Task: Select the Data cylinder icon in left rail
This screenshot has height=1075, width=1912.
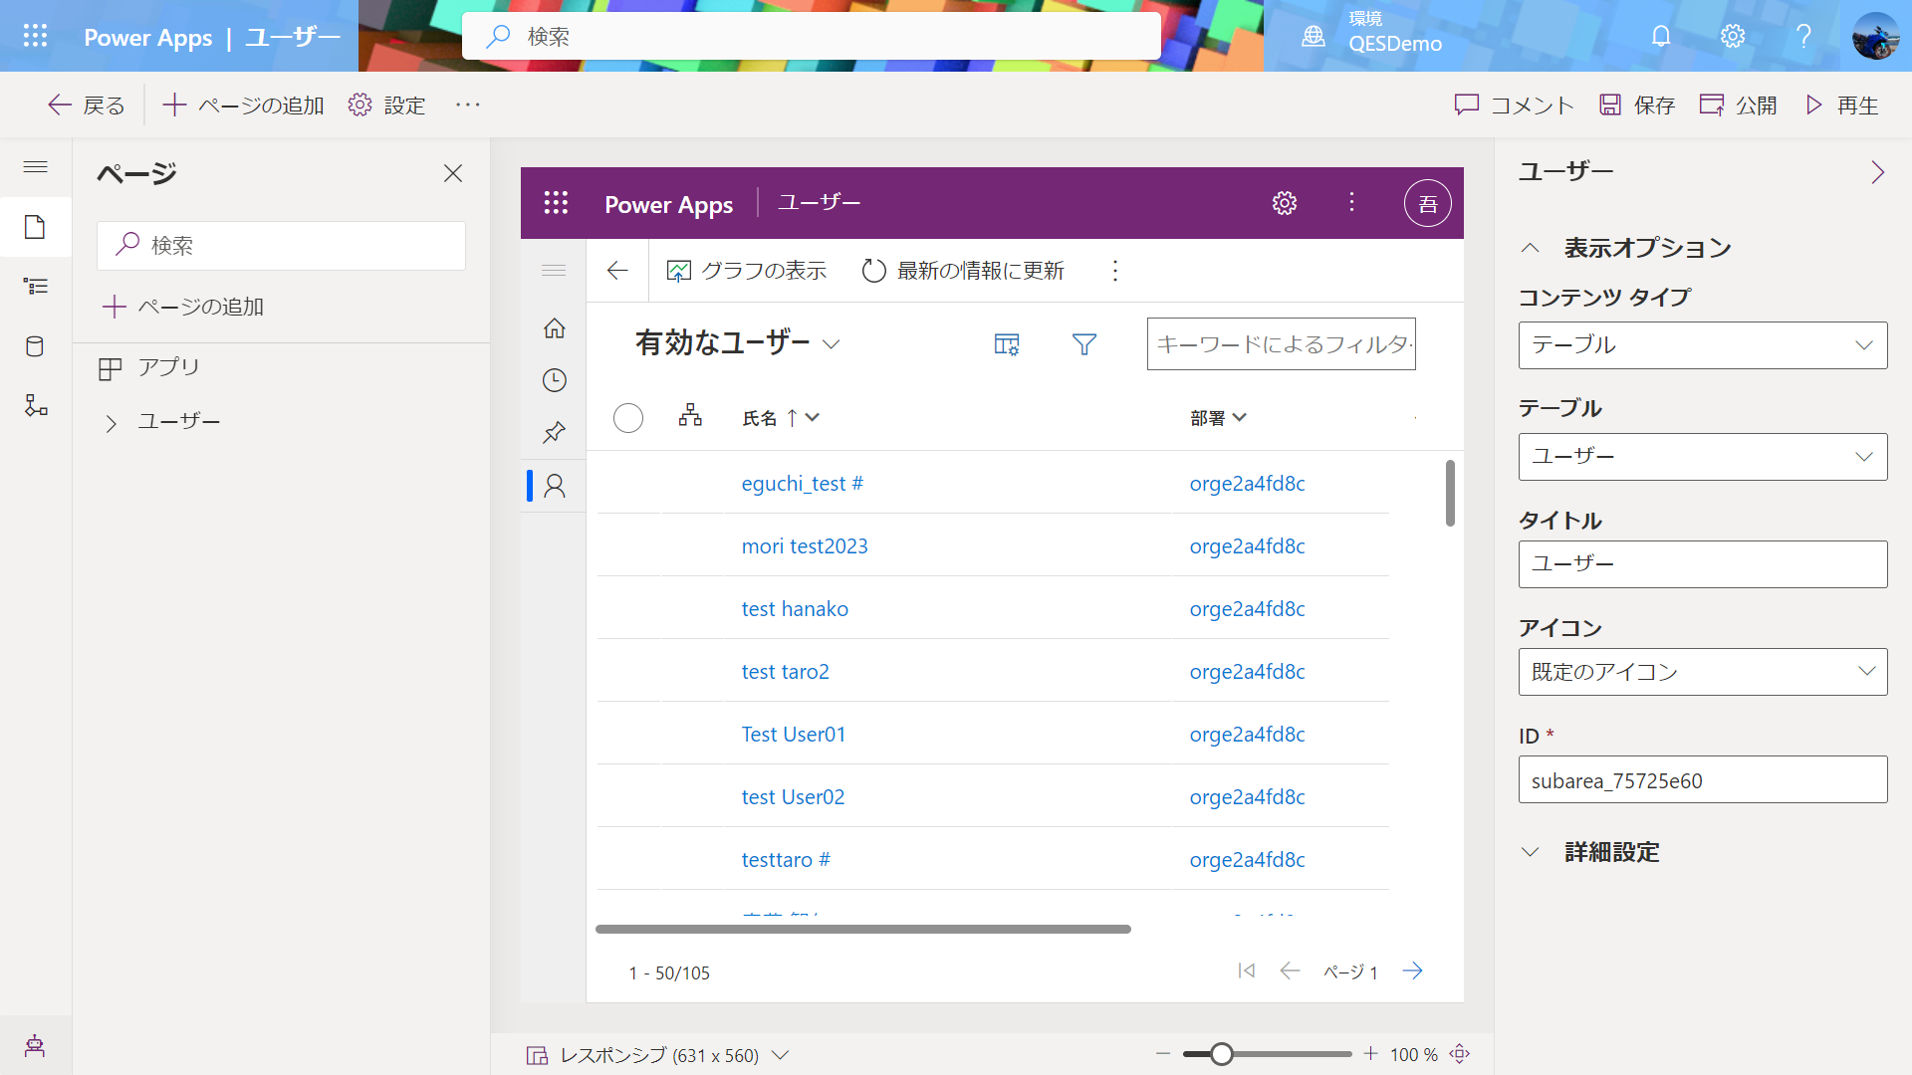Action: pyautogui.click(x=35, y=346)
